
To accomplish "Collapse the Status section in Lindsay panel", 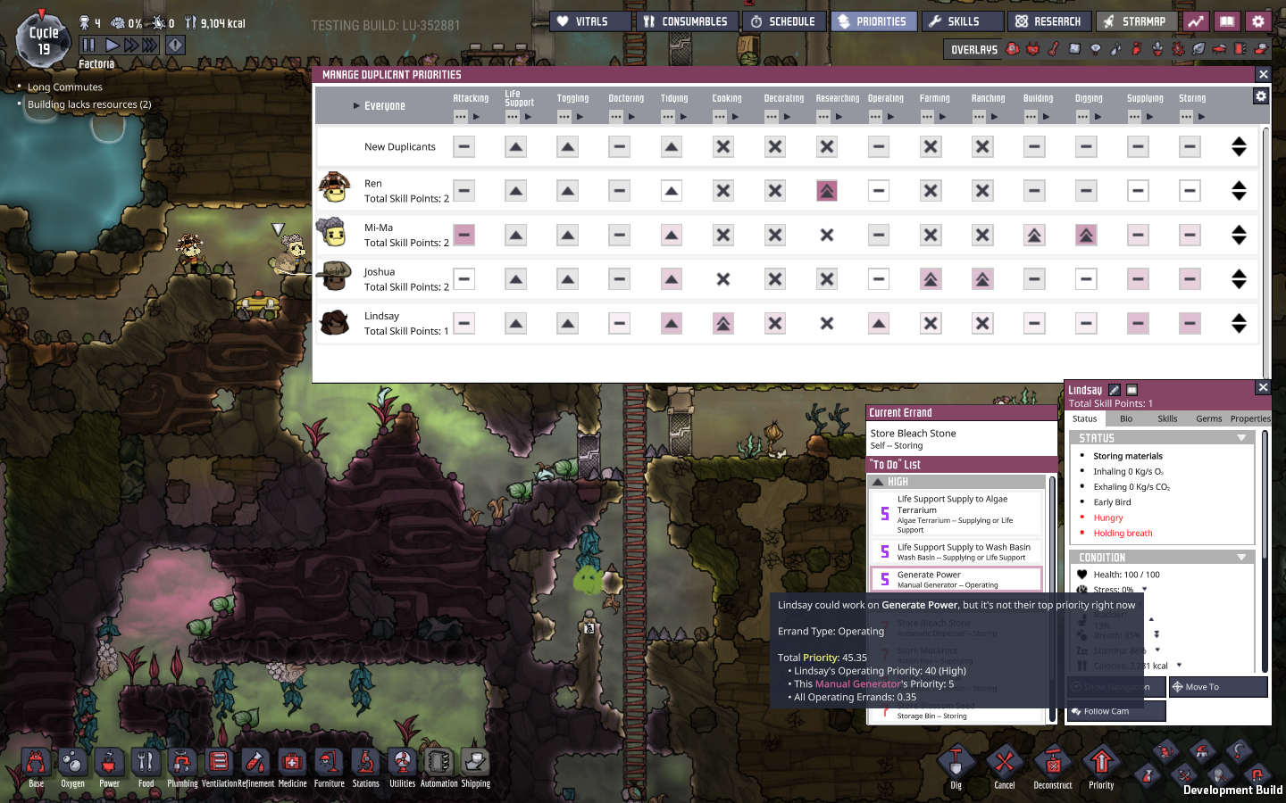I will click(1240, 438).
